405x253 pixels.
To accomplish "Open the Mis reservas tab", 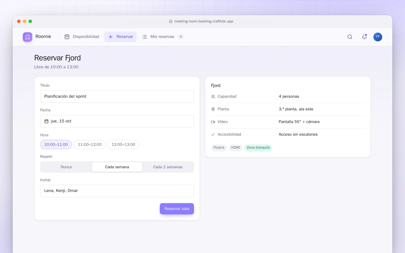I will [163, 37].
